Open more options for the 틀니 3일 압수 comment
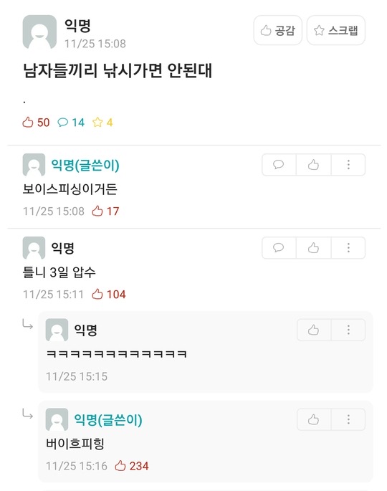 coord(348,248)
